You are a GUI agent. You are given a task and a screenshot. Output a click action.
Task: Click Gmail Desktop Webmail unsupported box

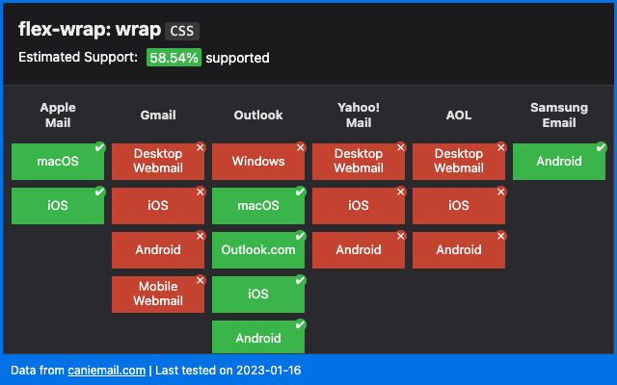coord(157,162)
